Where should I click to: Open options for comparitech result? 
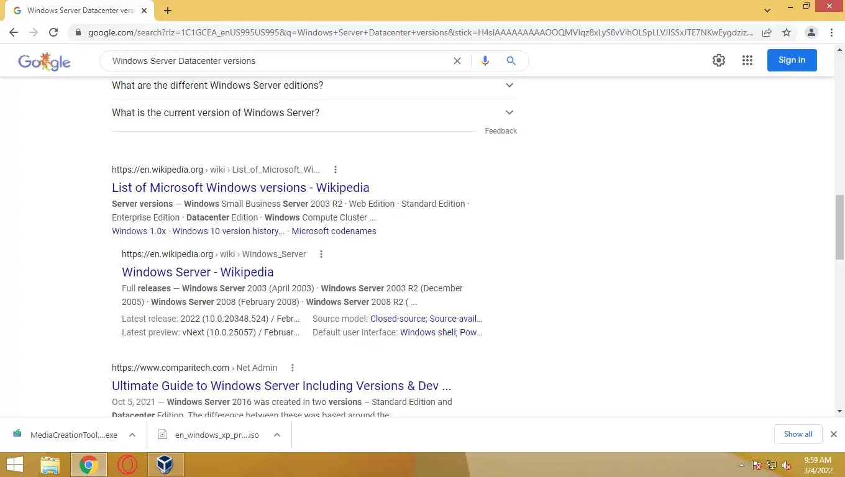pos(293,368)
